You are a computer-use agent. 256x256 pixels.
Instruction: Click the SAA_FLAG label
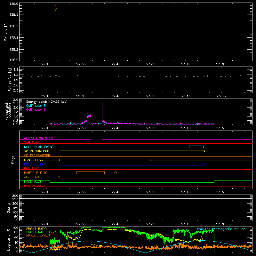click(x=31, y=168)
